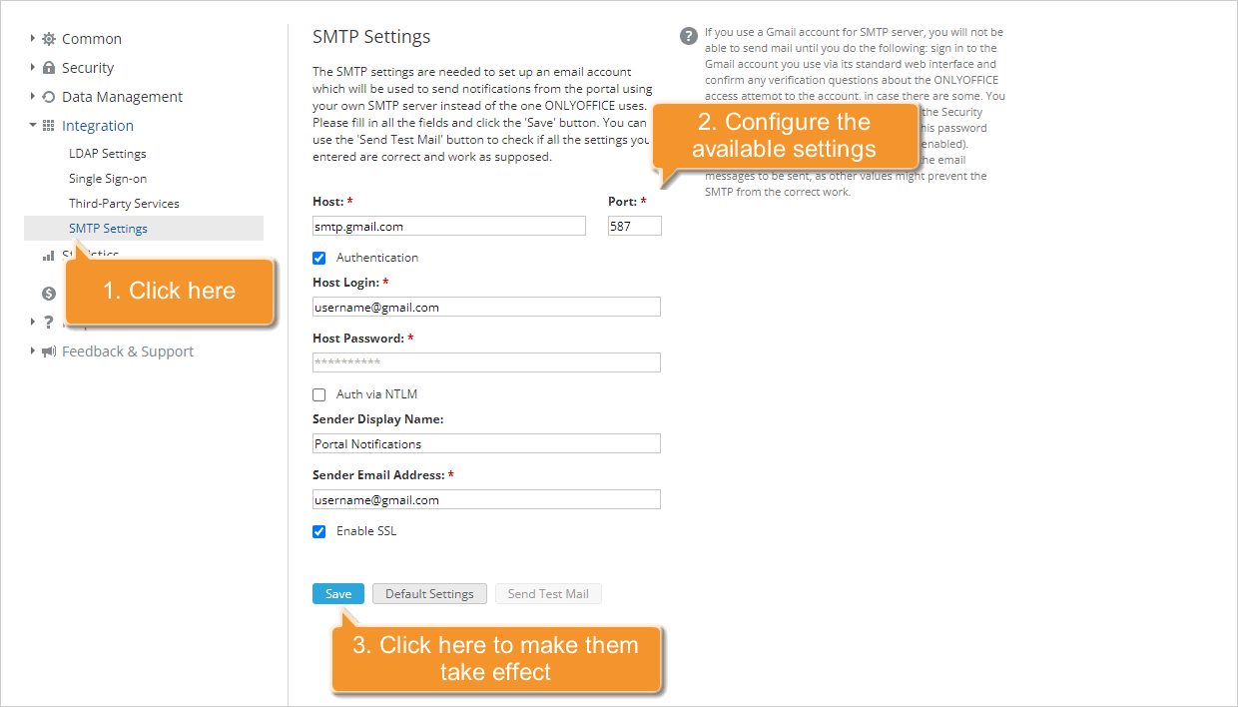Toggle the Enable SSL checkbox

tap(319, 531)
